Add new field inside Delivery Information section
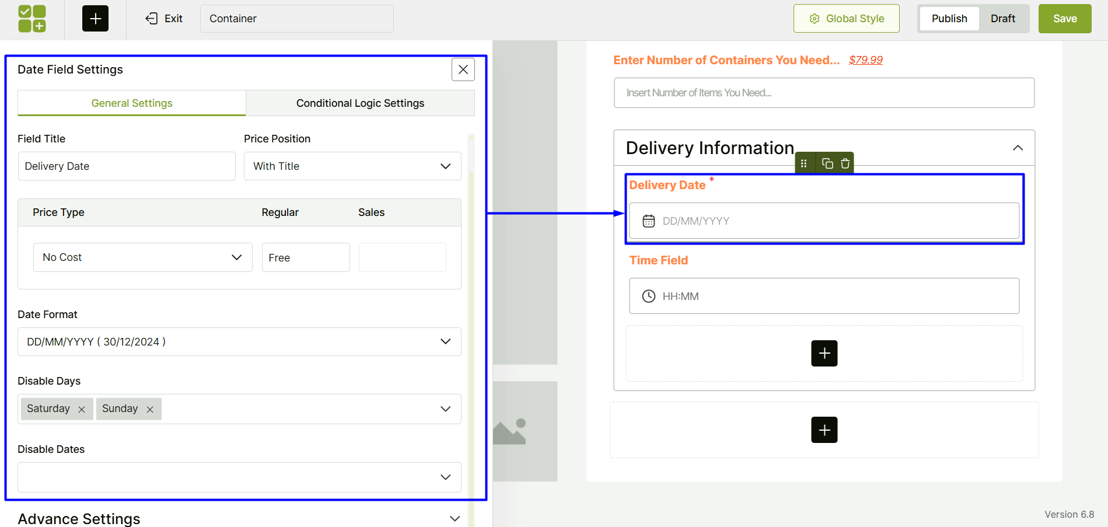1108x527 pixels. coord(824,354)
